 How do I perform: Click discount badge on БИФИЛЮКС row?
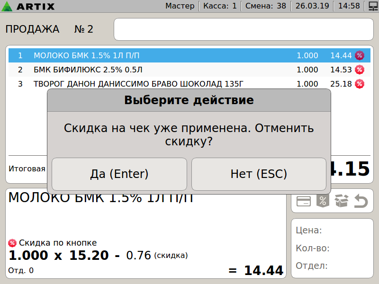click(360, 70)
